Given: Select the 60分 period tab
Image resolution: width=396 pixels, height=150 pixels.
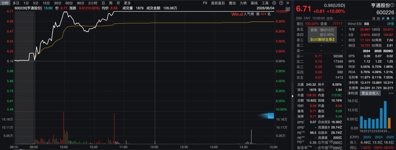Looking at the screenshot, I should click(69, 3).
